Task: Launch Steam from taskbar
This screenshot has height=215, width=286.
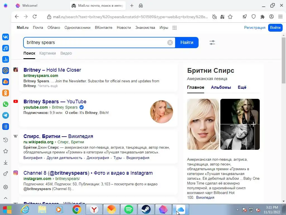Action: pos(146,209)
